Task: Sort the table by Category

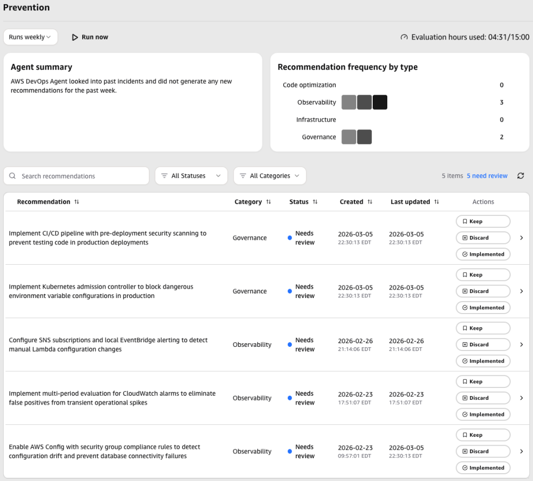Action: 268,202
